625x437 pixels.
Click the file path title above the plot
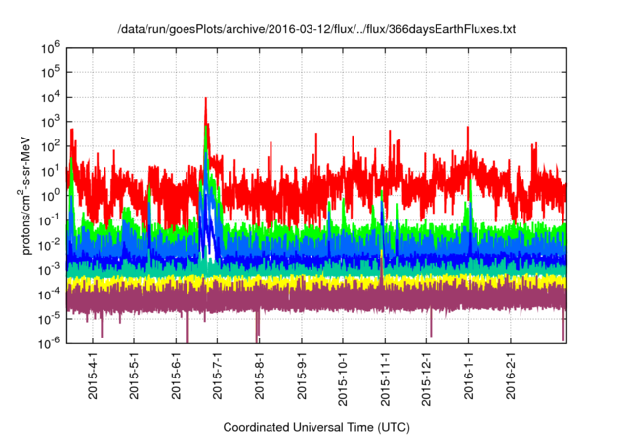(315, 30)
